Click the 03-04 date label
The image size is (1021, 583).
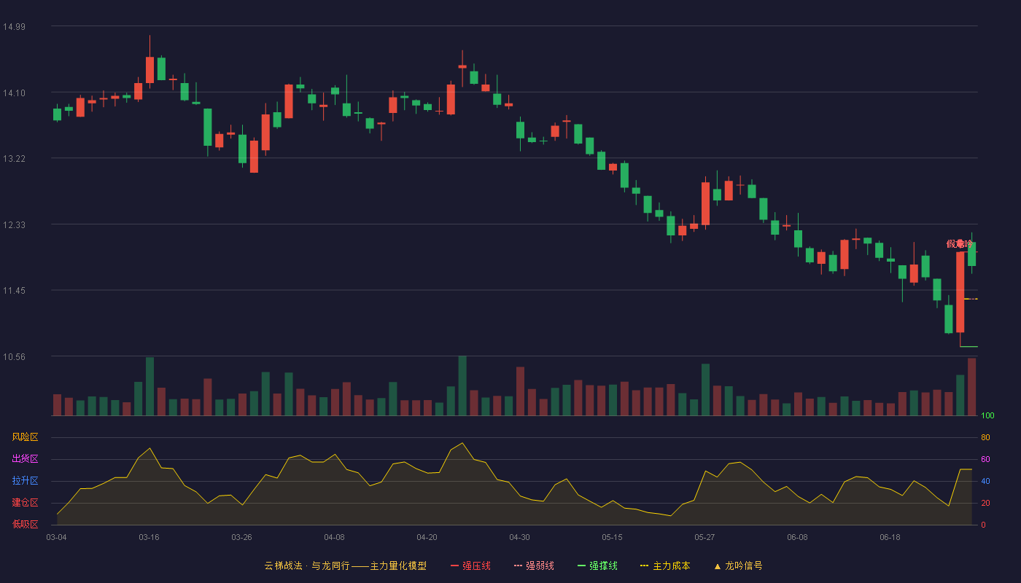[x=56, y=537]
